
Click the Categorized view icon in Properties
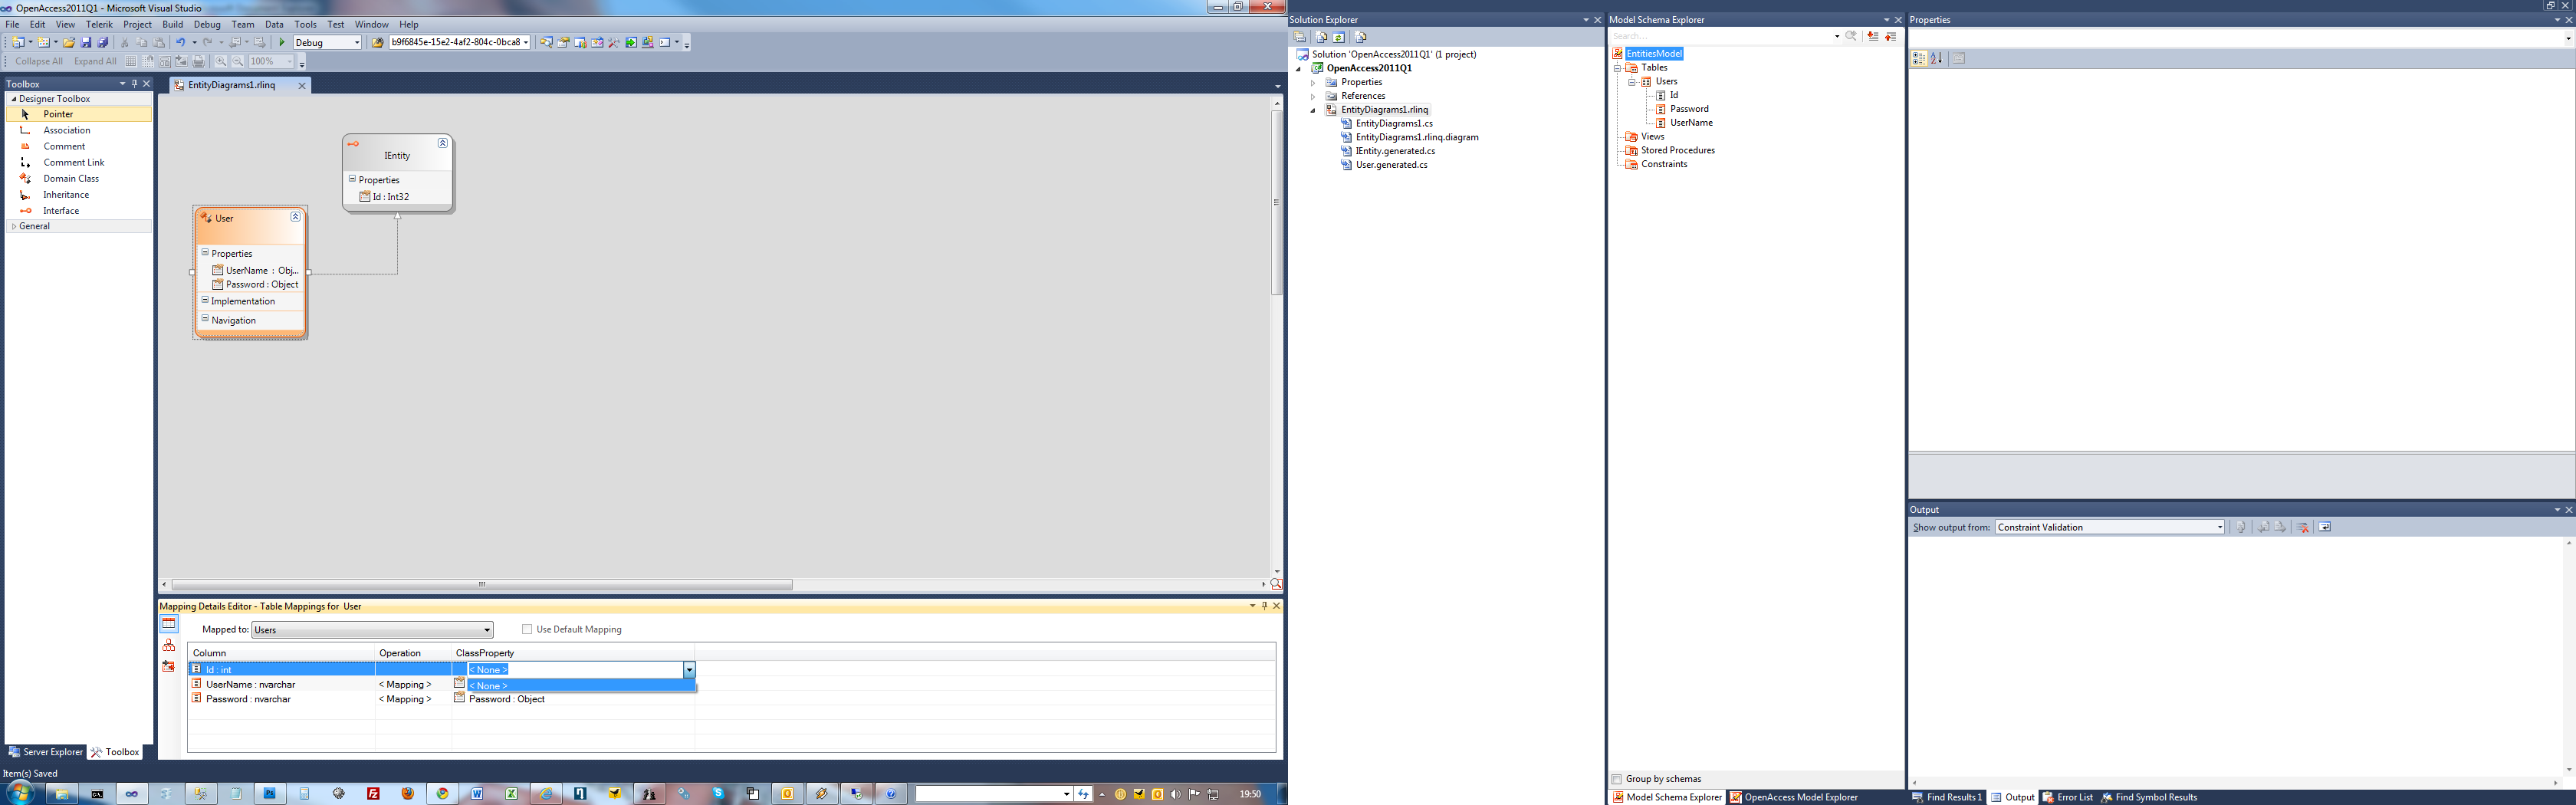point(1919,58)
